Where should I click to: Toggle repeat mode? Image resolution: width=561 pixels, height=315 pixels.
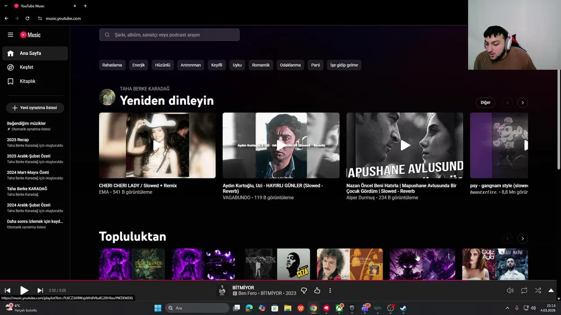click(524, 290)
